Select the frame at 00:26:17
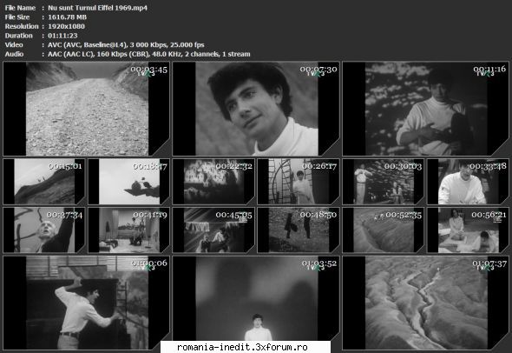 299,182
